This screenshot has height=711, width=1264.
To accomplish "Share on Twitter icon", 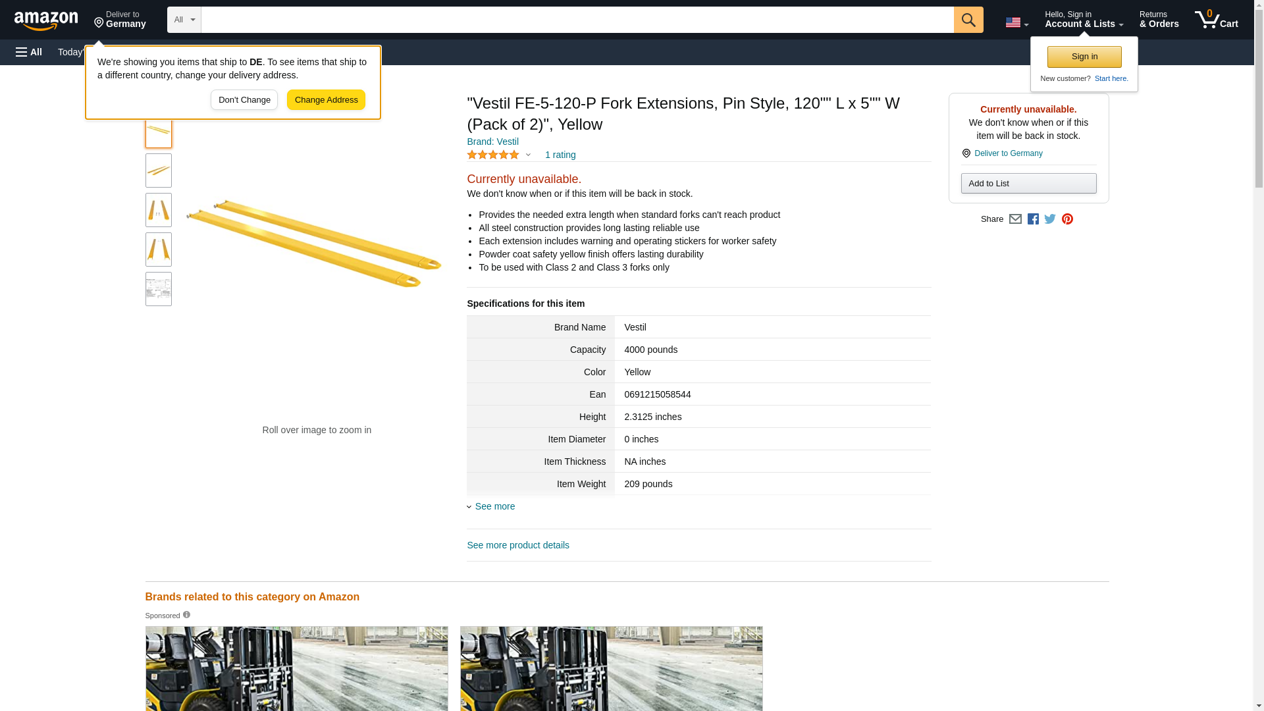I will point(1050,219).
